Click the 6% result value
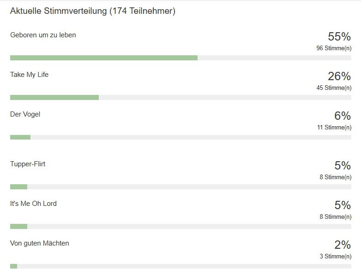The width and height of the screenshot is (361, 275). point(343,116)
